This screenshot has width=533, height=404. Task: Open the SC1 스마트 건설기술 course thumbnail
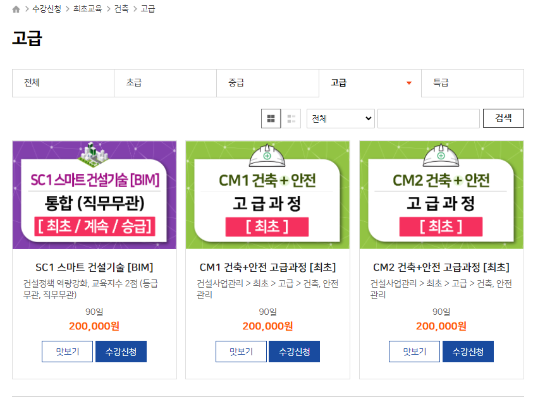[94, 195]
